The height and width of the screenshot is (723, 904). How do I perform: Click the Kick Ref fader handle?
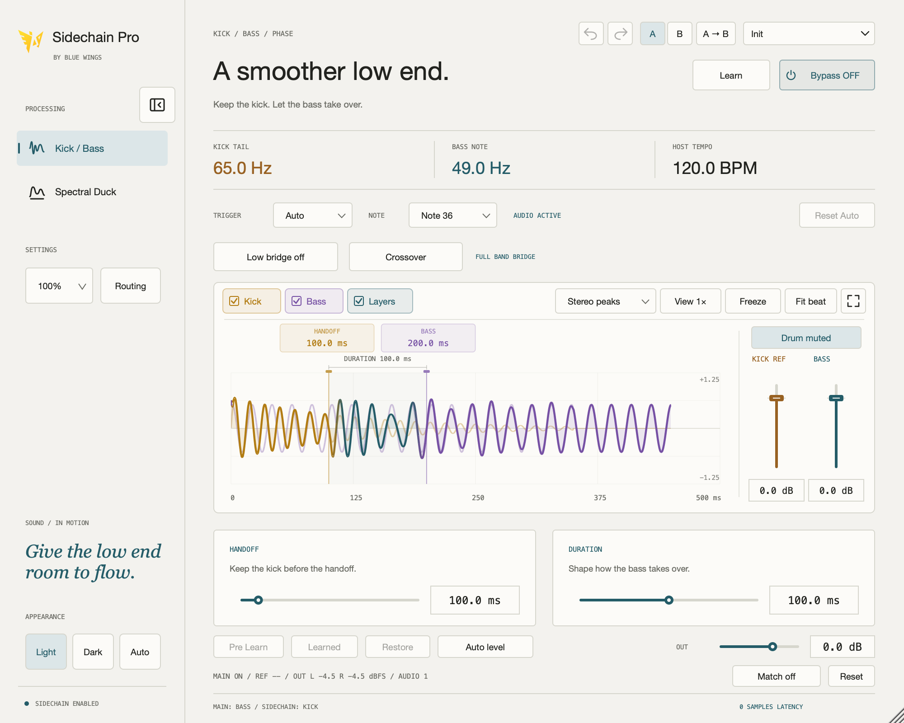[777, 398]
